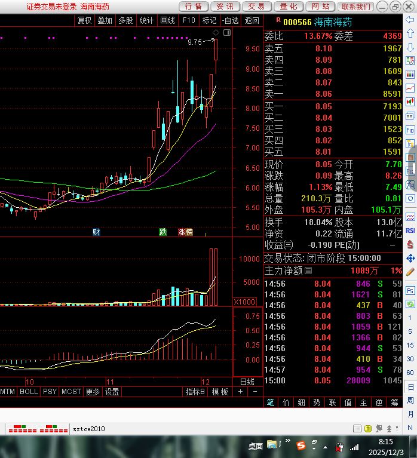
Task: Switch to the 筹 chip tab
Action: (394, 402)
